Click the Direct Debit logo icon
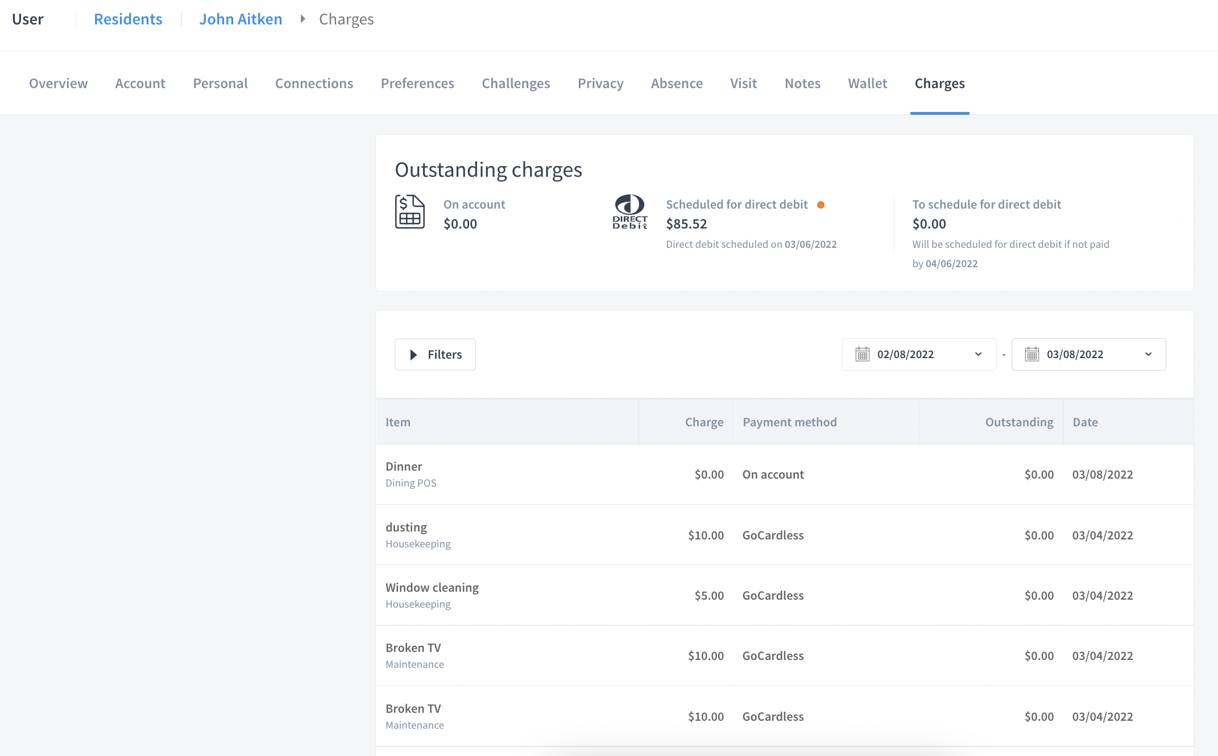 tap(630, 211)
